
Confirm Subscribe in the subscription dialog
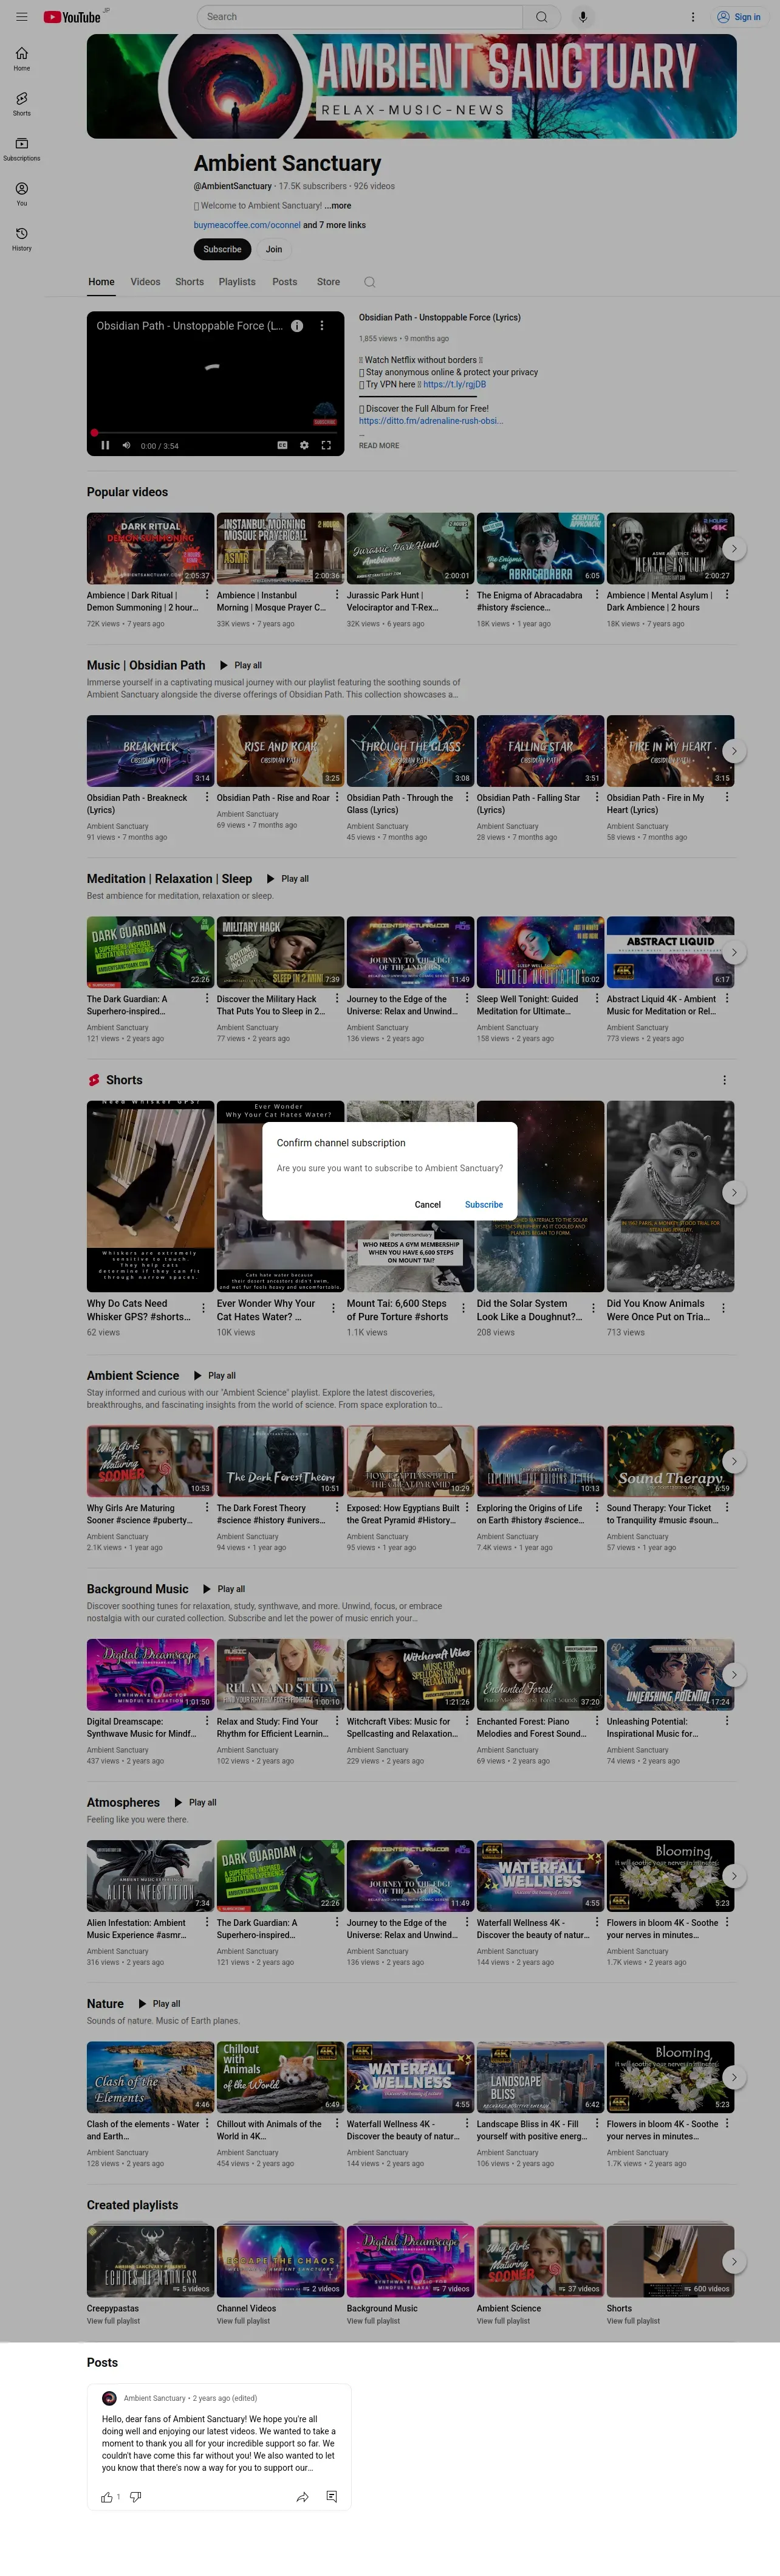pyautogui.click(x=484, y=1204)
